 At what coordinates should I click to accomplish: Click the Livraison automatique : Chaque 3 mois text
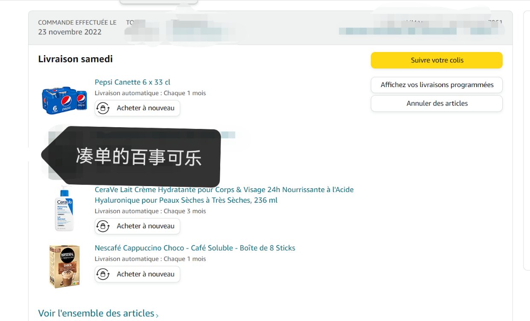point(150,211)
